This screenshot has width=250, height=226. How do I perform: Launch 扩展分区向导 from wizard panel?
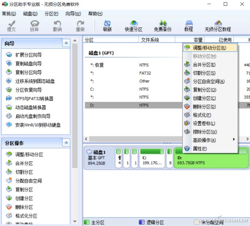[x=24, y=55]
